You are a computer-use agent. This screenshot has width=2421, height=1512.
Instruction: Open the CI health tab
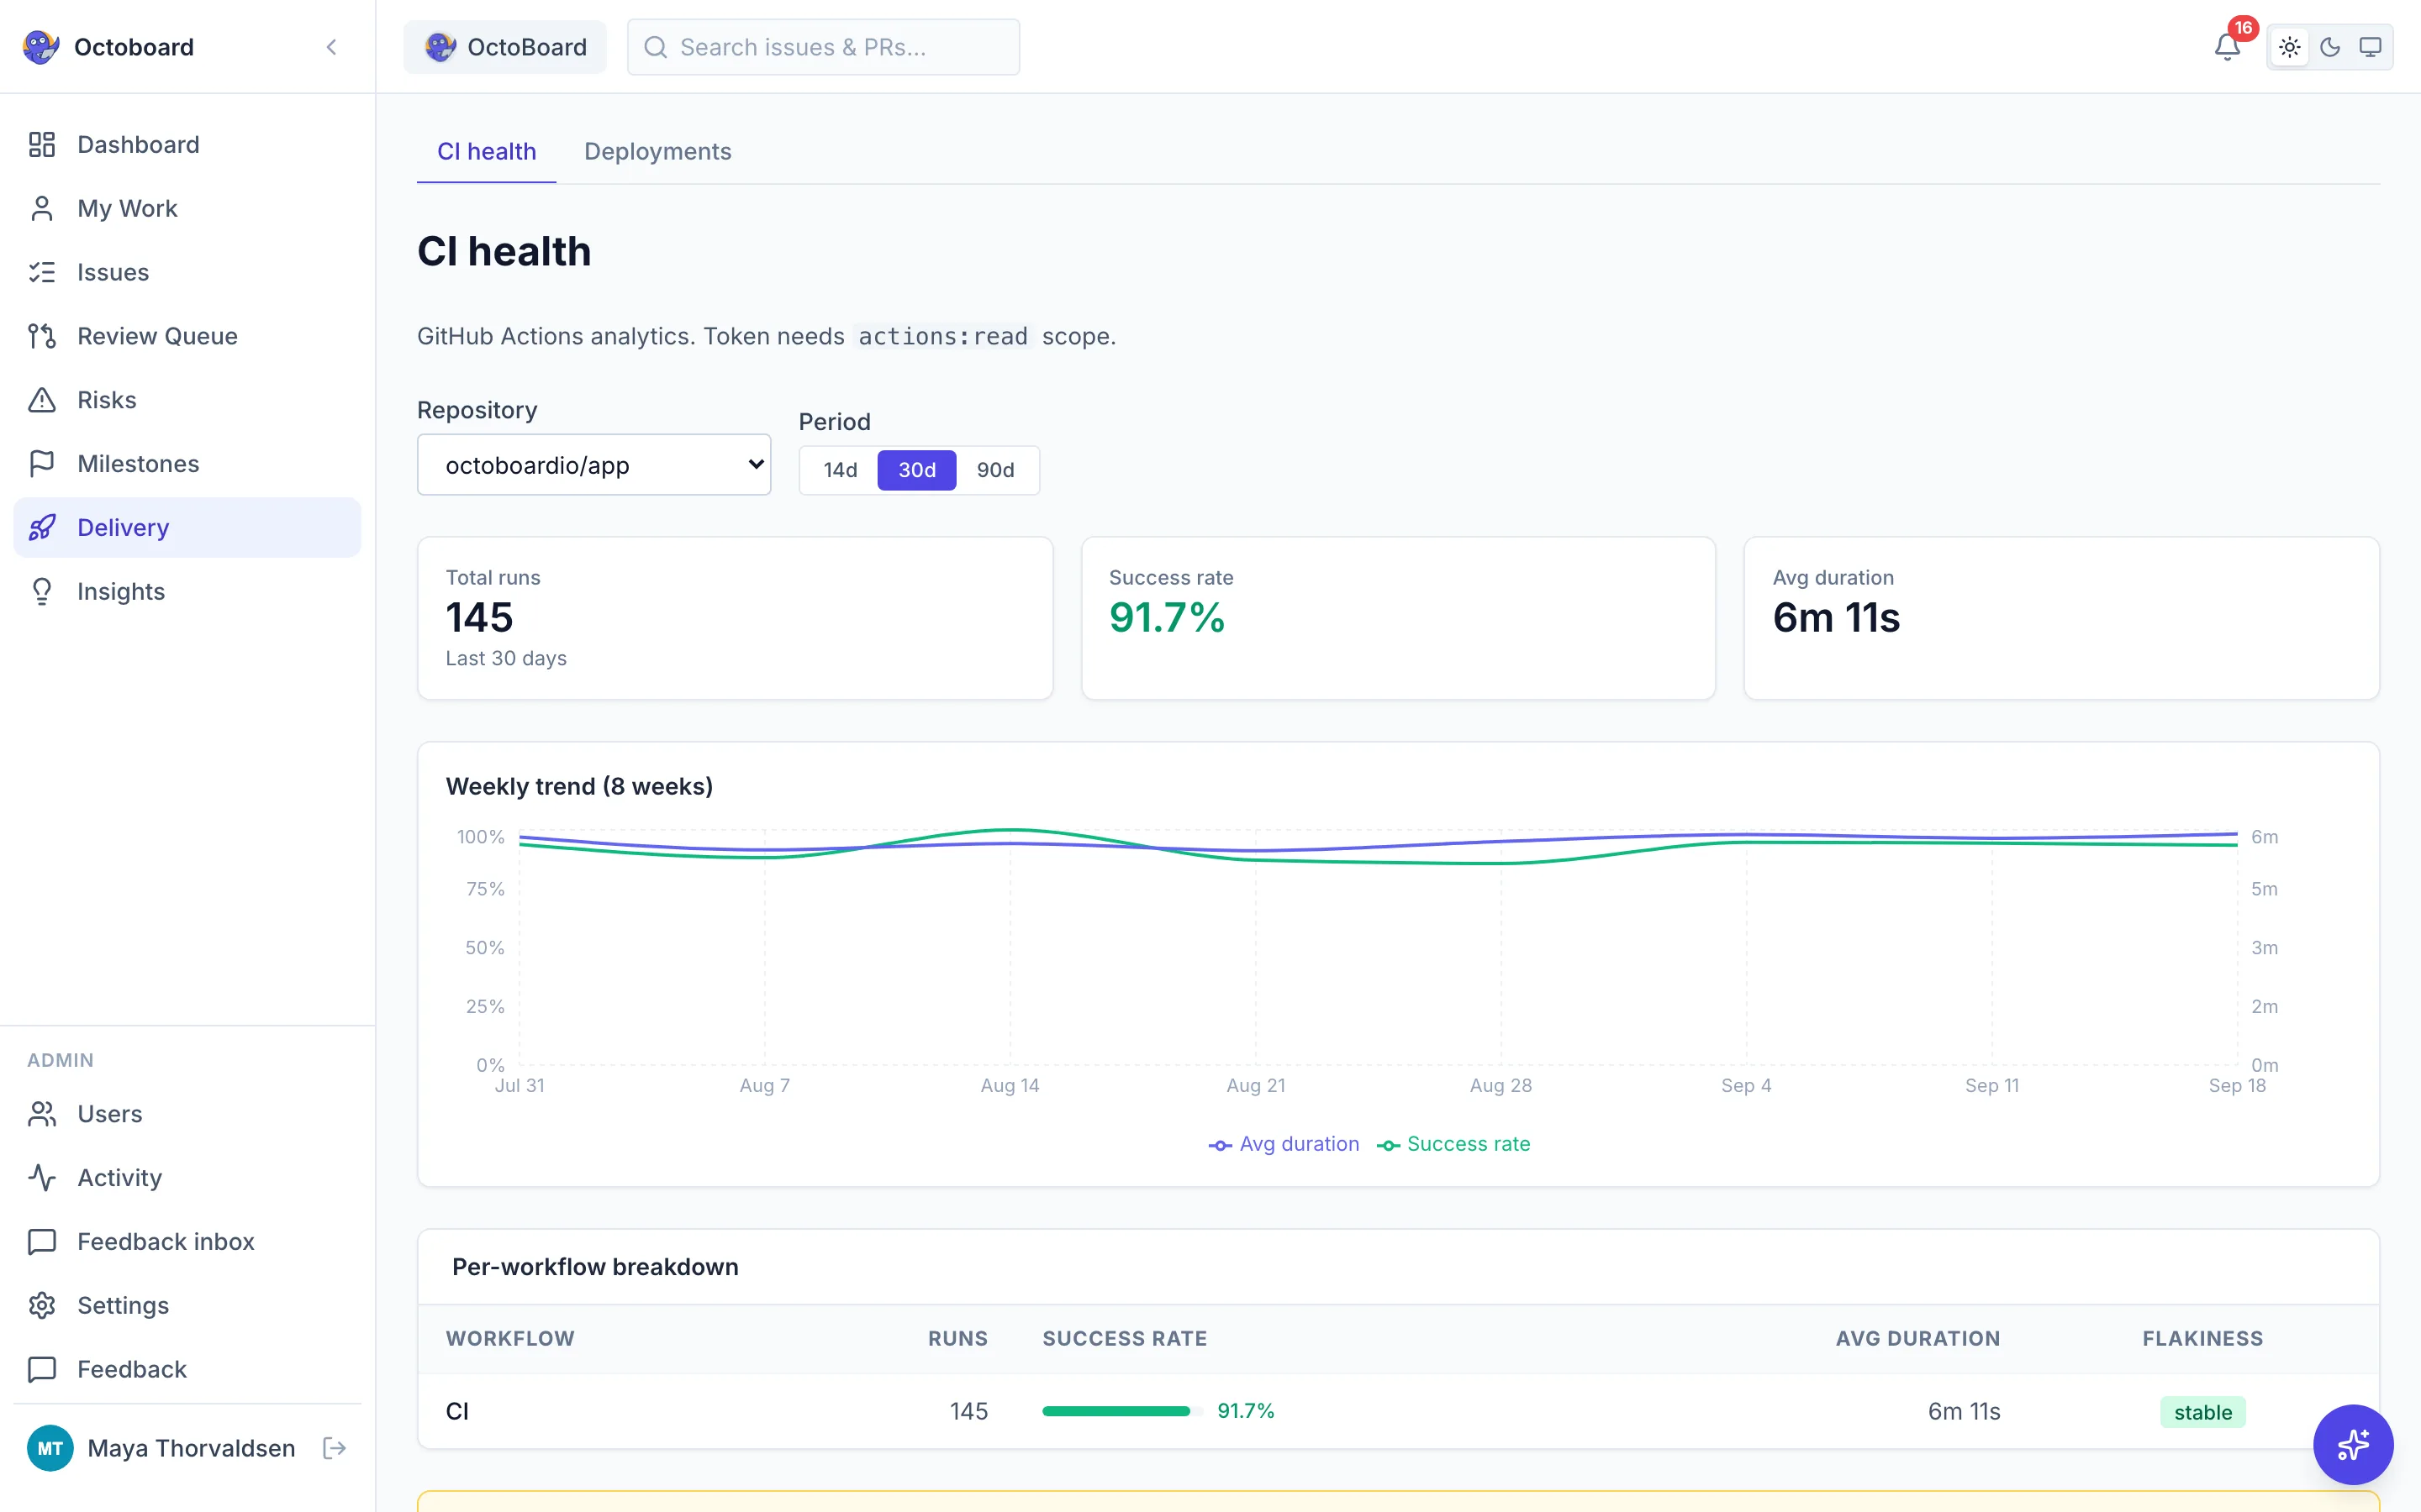tap(486, 151)
